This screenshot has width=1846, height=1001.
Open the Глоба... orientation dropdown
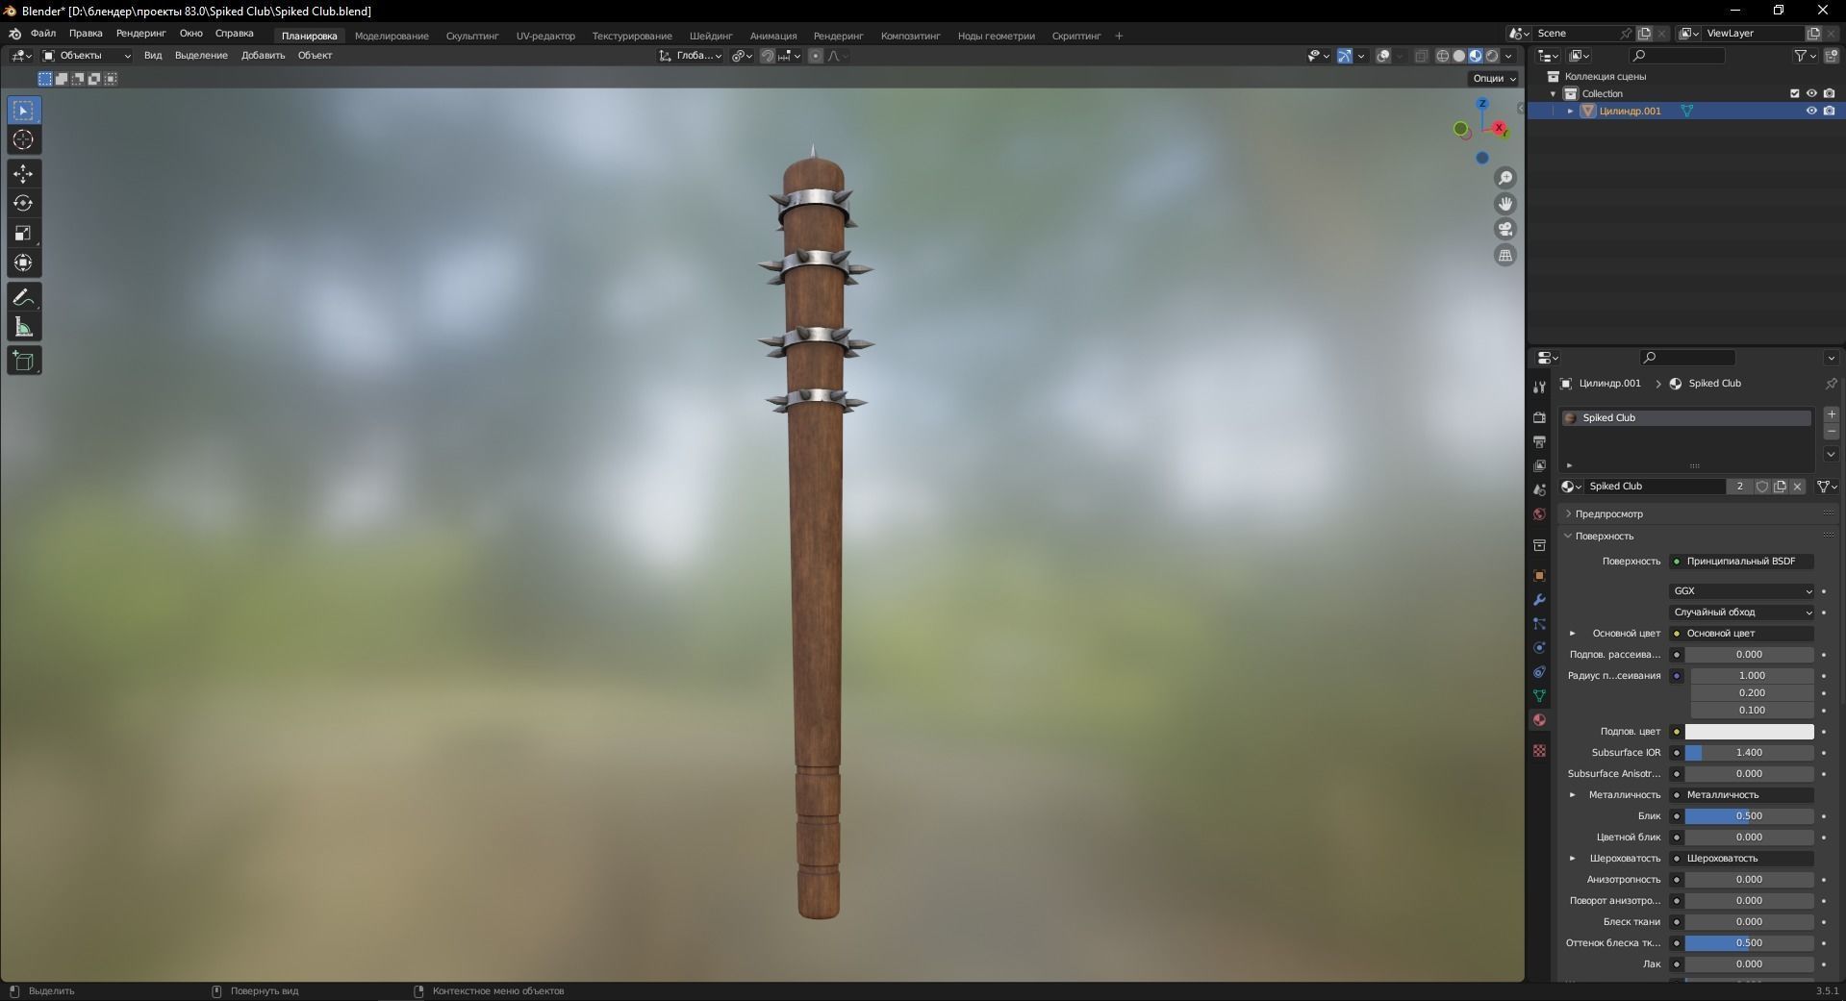coord(691,56)
